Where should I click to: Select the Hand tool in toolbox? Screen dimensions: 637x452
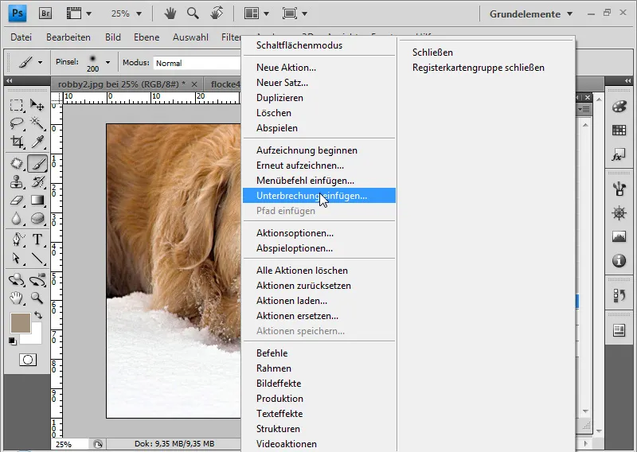click(16, 298)
